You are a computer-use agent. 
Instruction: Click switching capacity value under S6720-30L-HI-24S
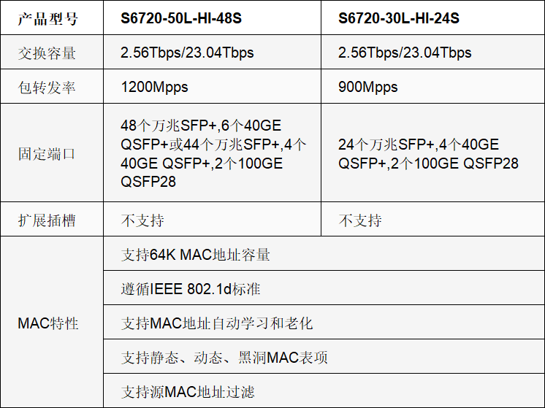(x=405, y=53)
